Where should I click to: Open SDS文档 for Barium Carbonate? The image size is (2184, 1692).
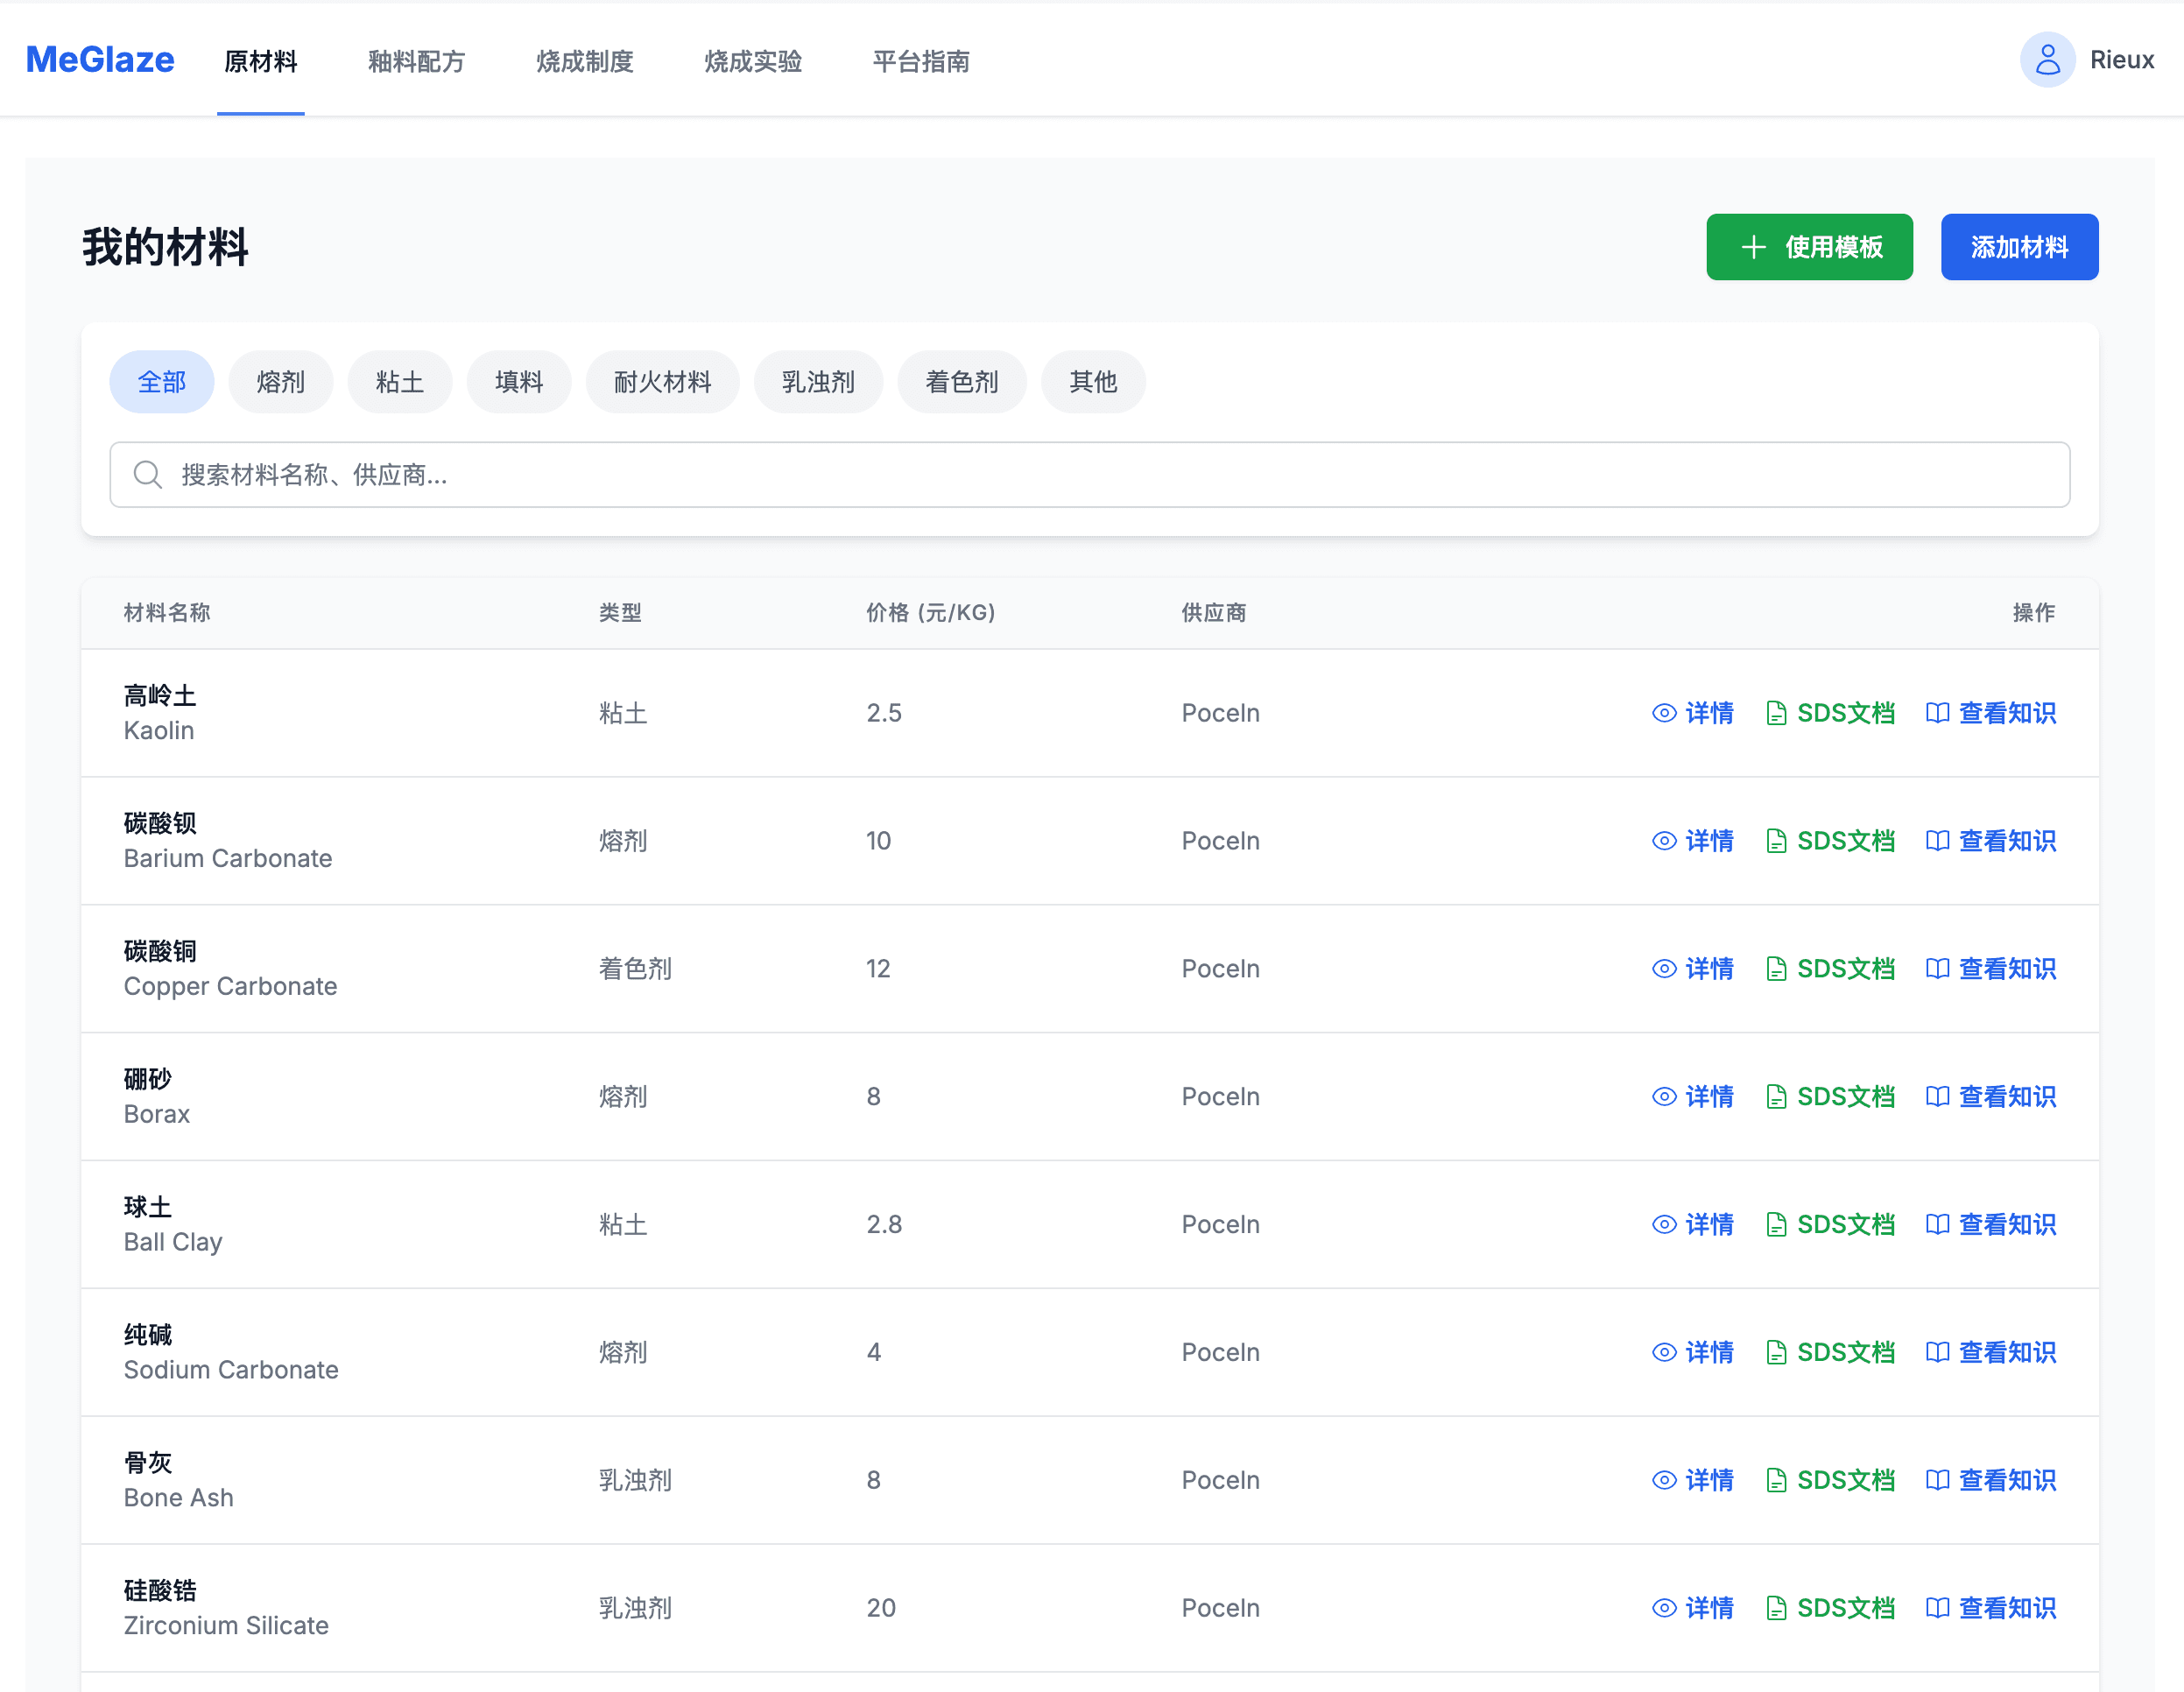[1830, 841]
